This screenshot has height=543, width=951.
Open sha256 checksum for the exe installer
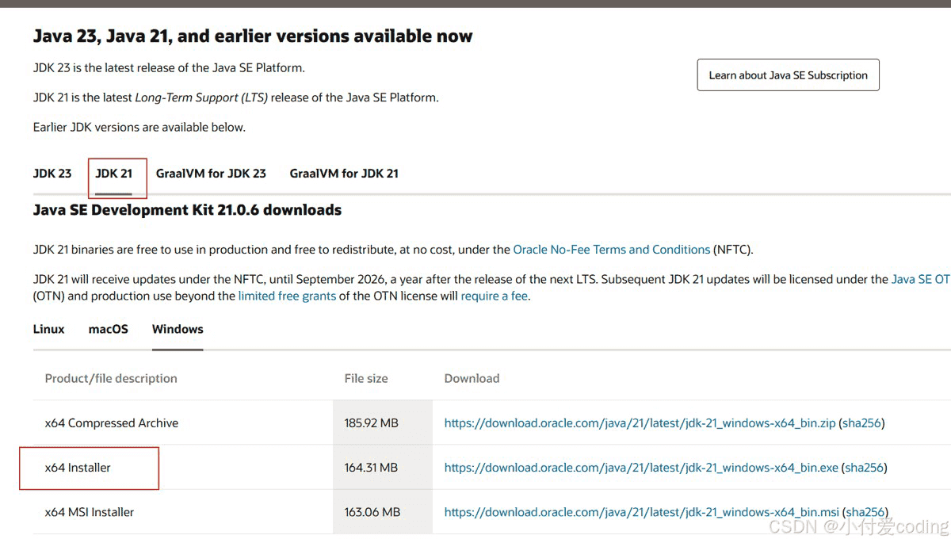tap(864, 468)
